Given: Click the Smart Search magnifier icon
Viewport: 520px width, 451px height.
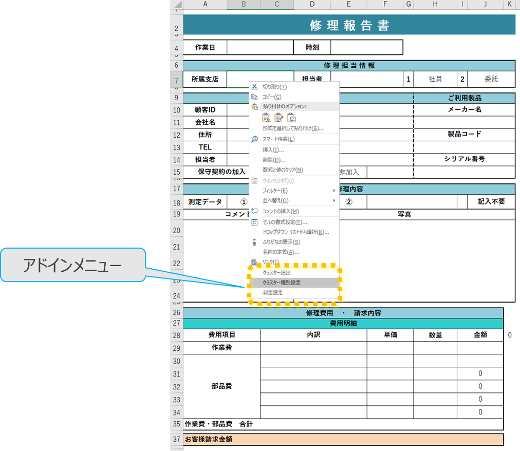Looking at the screenshot, I should point(254,139).
